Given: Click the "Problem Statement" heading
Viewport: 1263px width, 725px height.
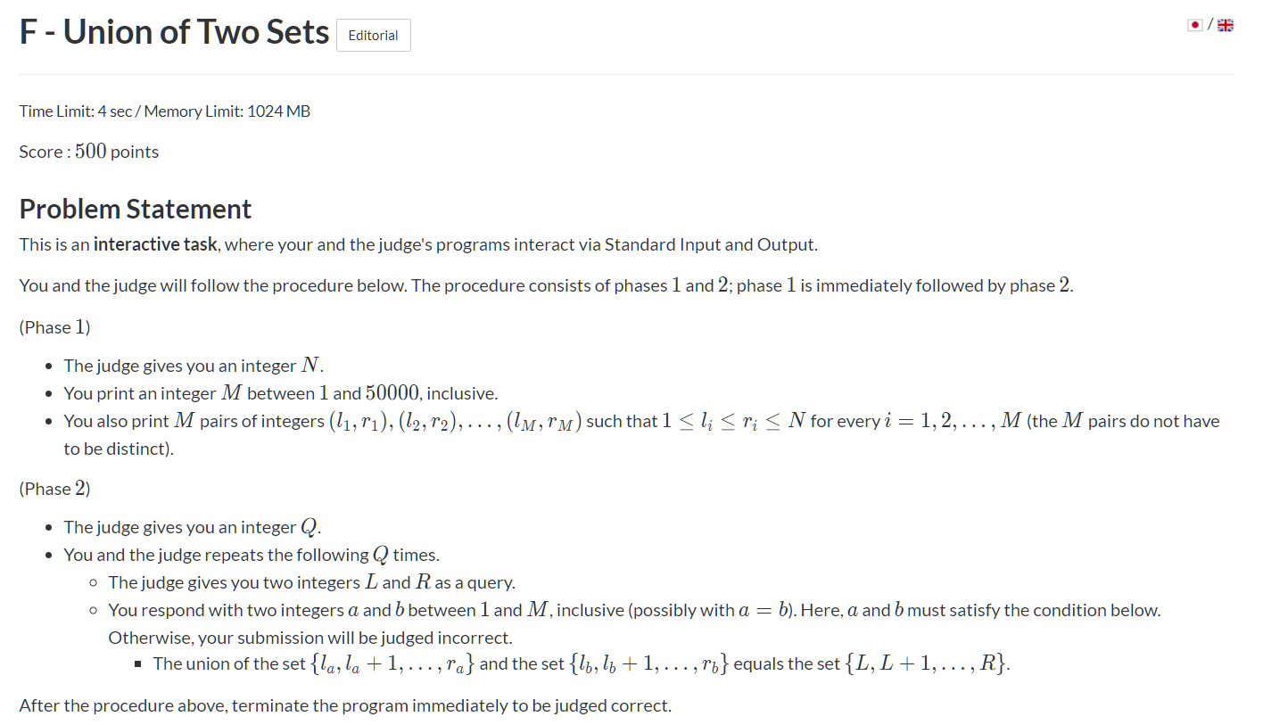Looking at the screenshot, I should coord(136,209).
